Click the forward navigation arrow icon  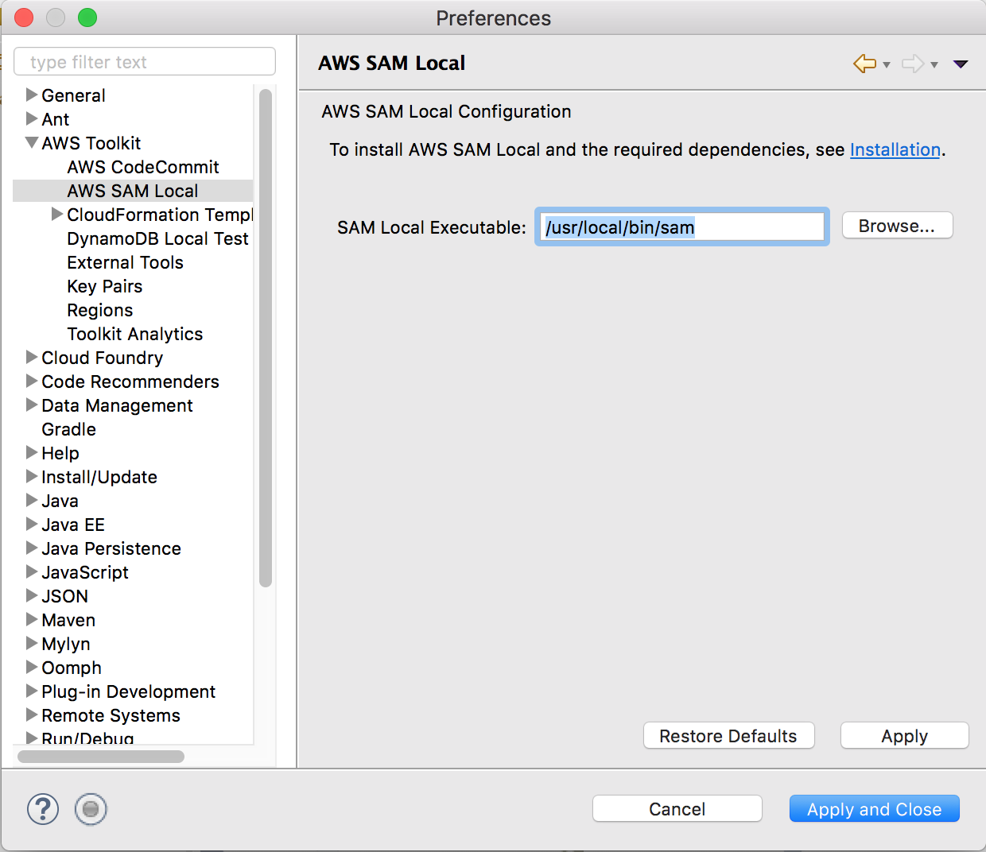pyautogui.click(x=913, y=64)
